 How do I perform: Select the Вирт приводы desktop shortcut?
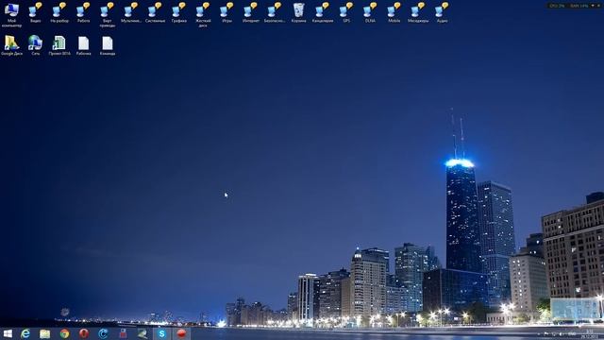click(x=107, y=15)
